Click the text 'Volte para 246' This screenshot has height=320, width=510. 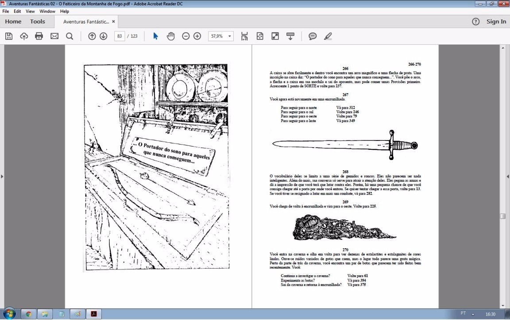coord(348,112)
